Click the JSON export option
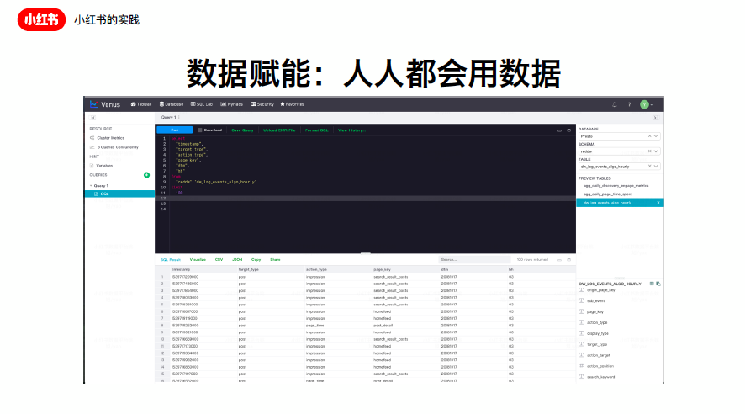745x414 pixels. pos(237,259)
